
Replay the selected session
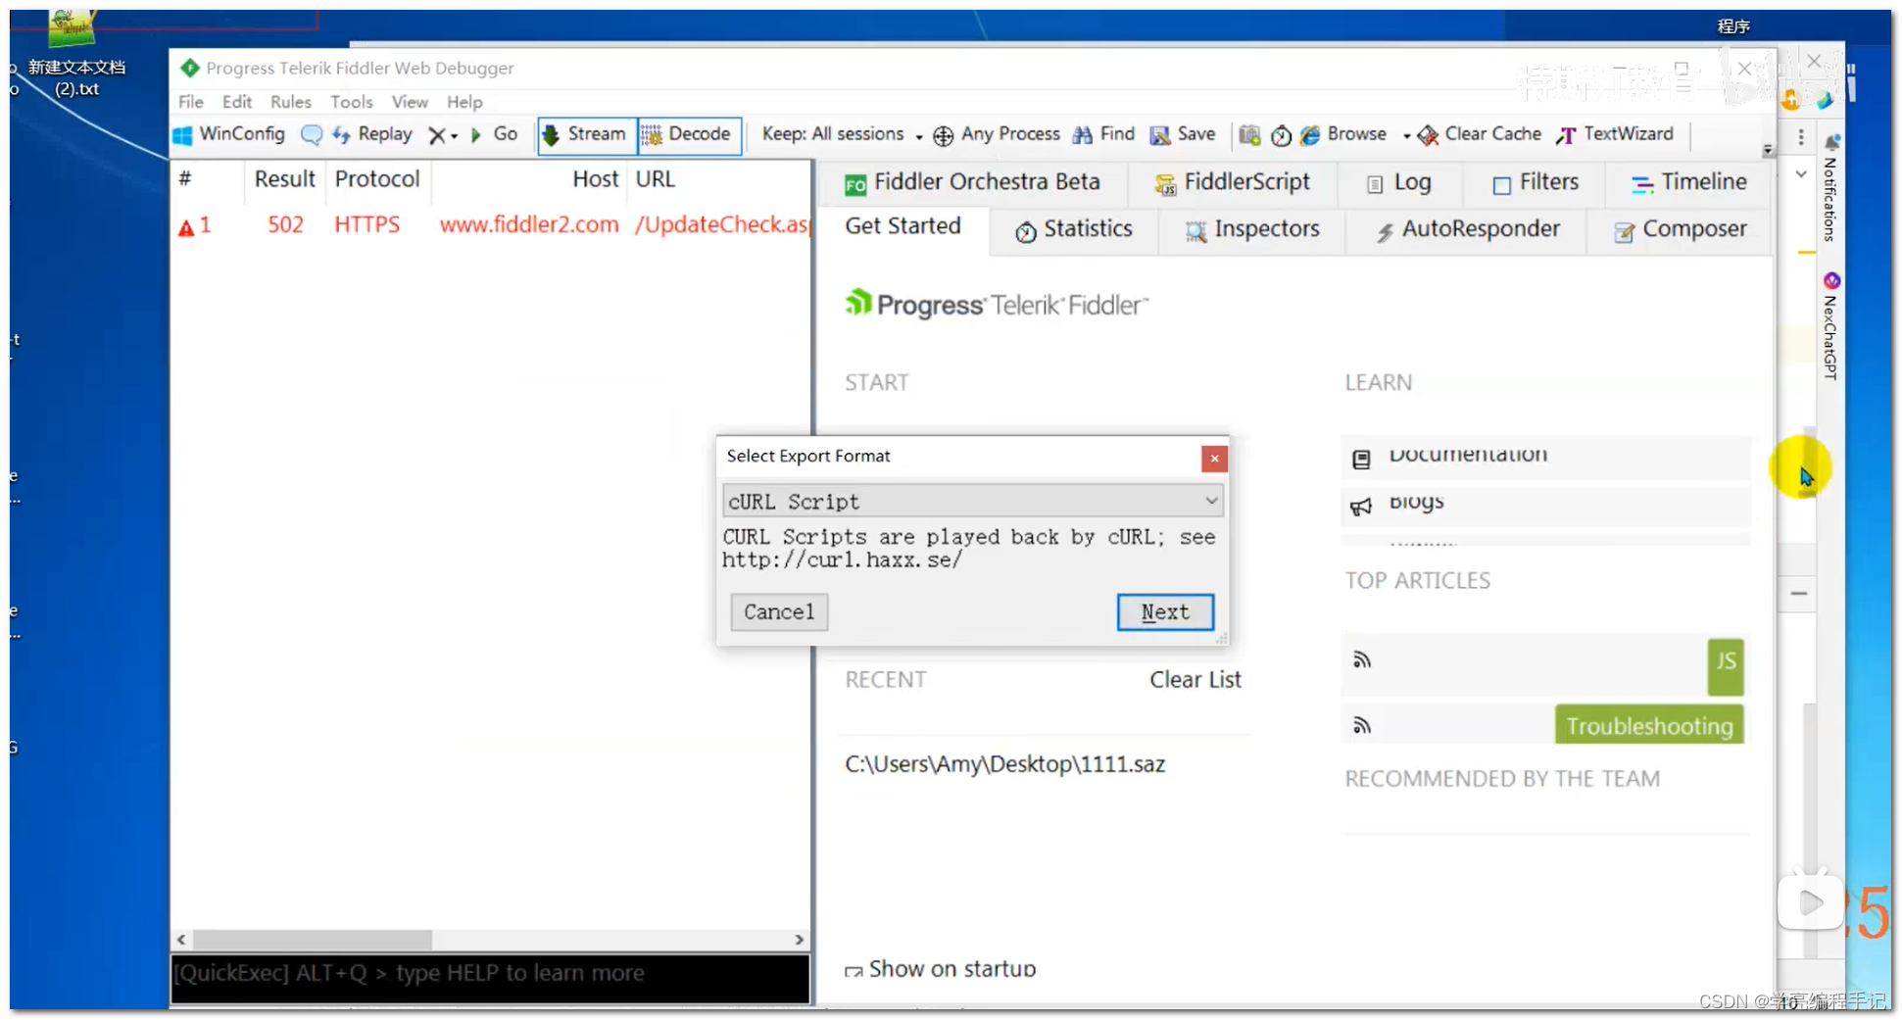point(372,134)
